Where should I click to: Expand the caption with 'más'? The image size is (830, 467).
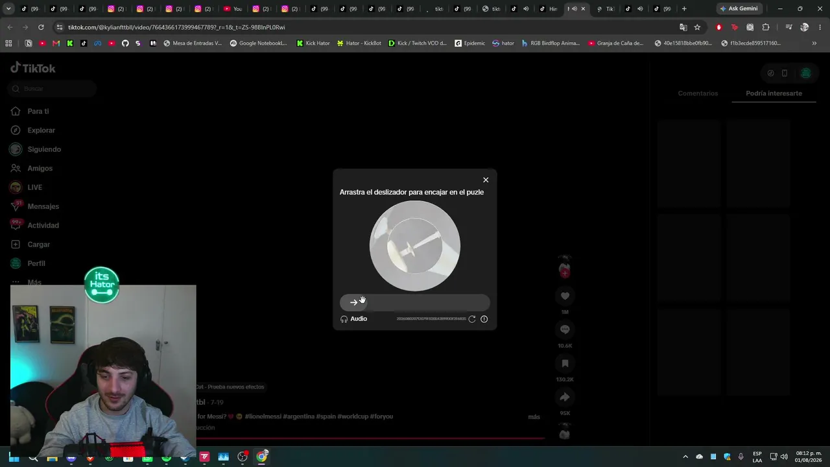pyautogui.click(x=534, y=417)
